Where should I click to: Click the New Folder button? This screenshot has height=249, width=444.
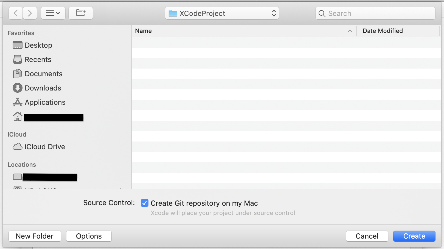pyautogui.click(x=35, y=236)
